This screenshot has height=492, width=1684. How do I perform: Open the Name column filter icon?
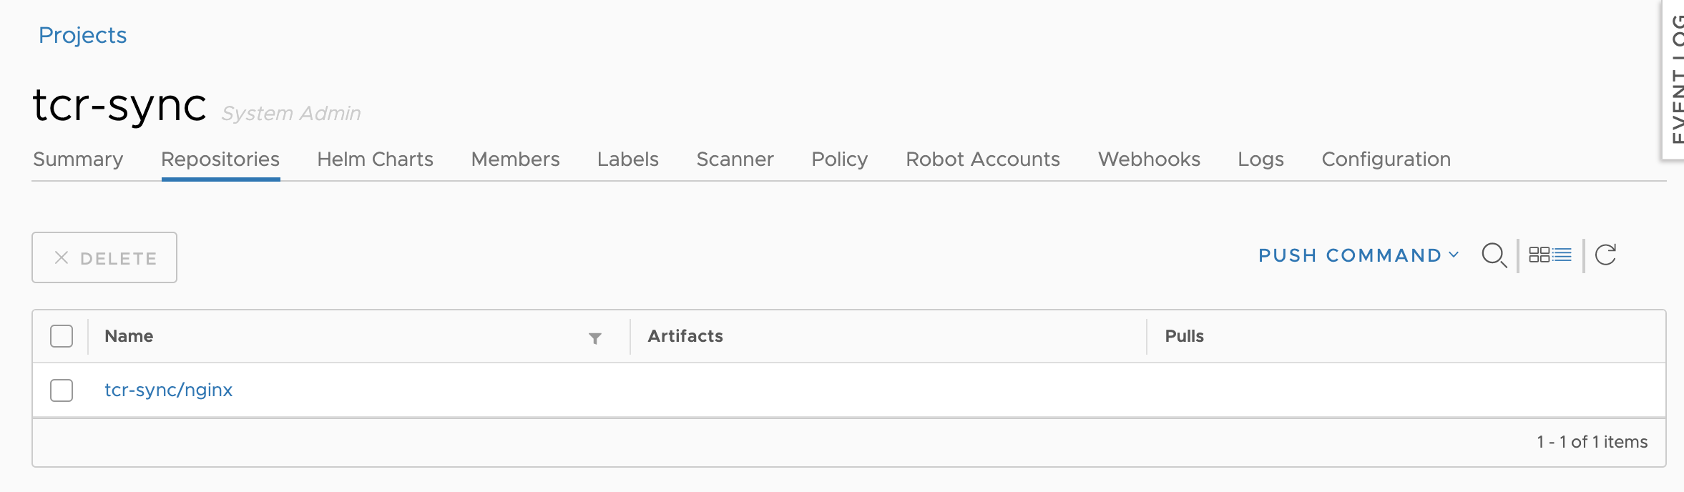tap(594, 338)
